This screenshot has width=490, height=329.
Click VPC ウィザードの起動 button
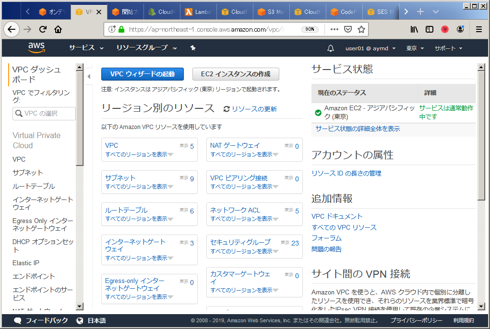coord(143,74)
